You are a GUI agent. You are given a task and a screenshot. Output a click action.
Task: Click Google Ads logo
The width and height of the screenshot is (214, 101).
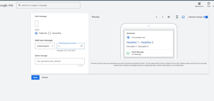6,5
